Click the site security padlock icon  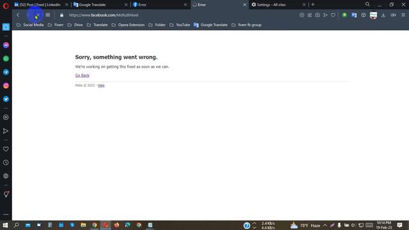pyautogui.click(x=61, y=15)
